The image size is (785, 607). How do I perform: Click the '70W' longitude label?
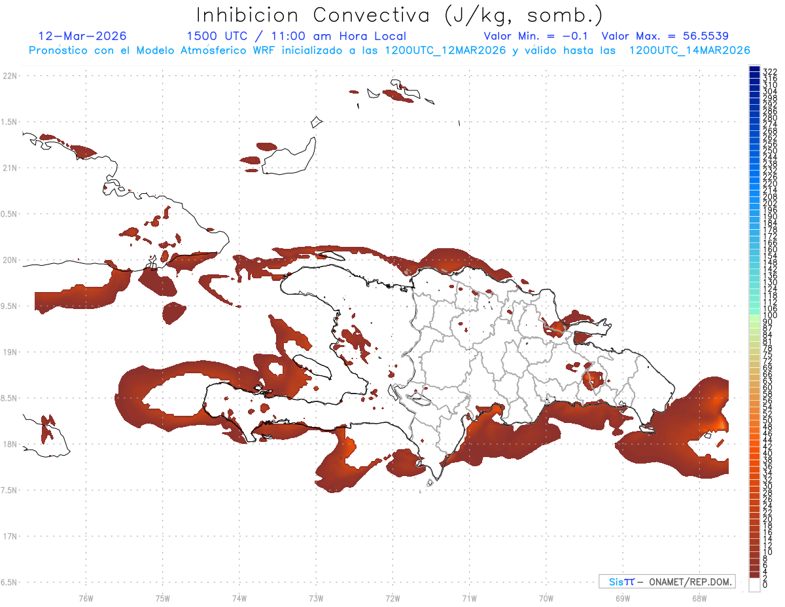click(546, 598)
